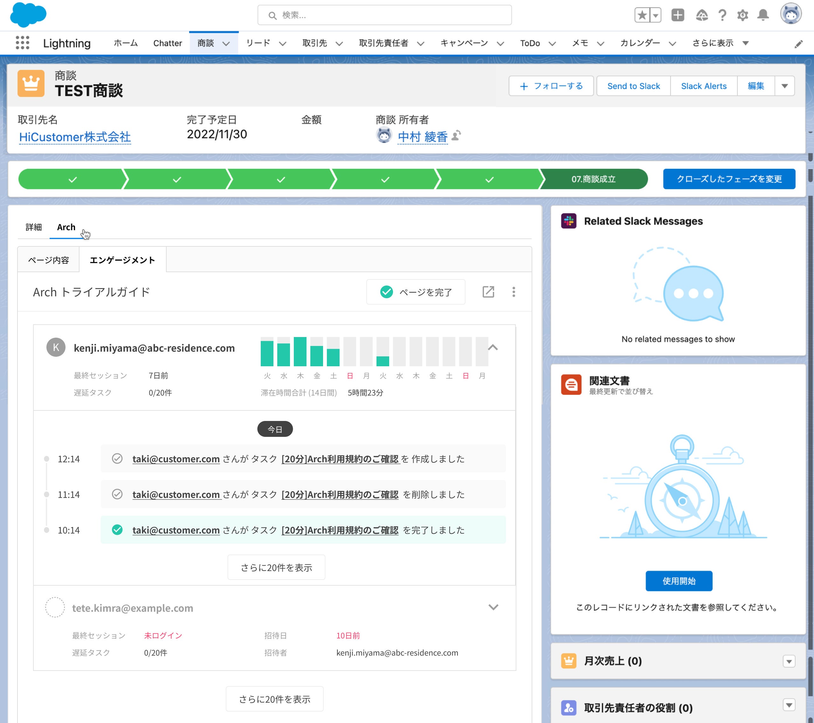Switch to the ページ内容 tab
Image resolution: width=814 pixels, height=723 pixels.
tap(49, 260)
